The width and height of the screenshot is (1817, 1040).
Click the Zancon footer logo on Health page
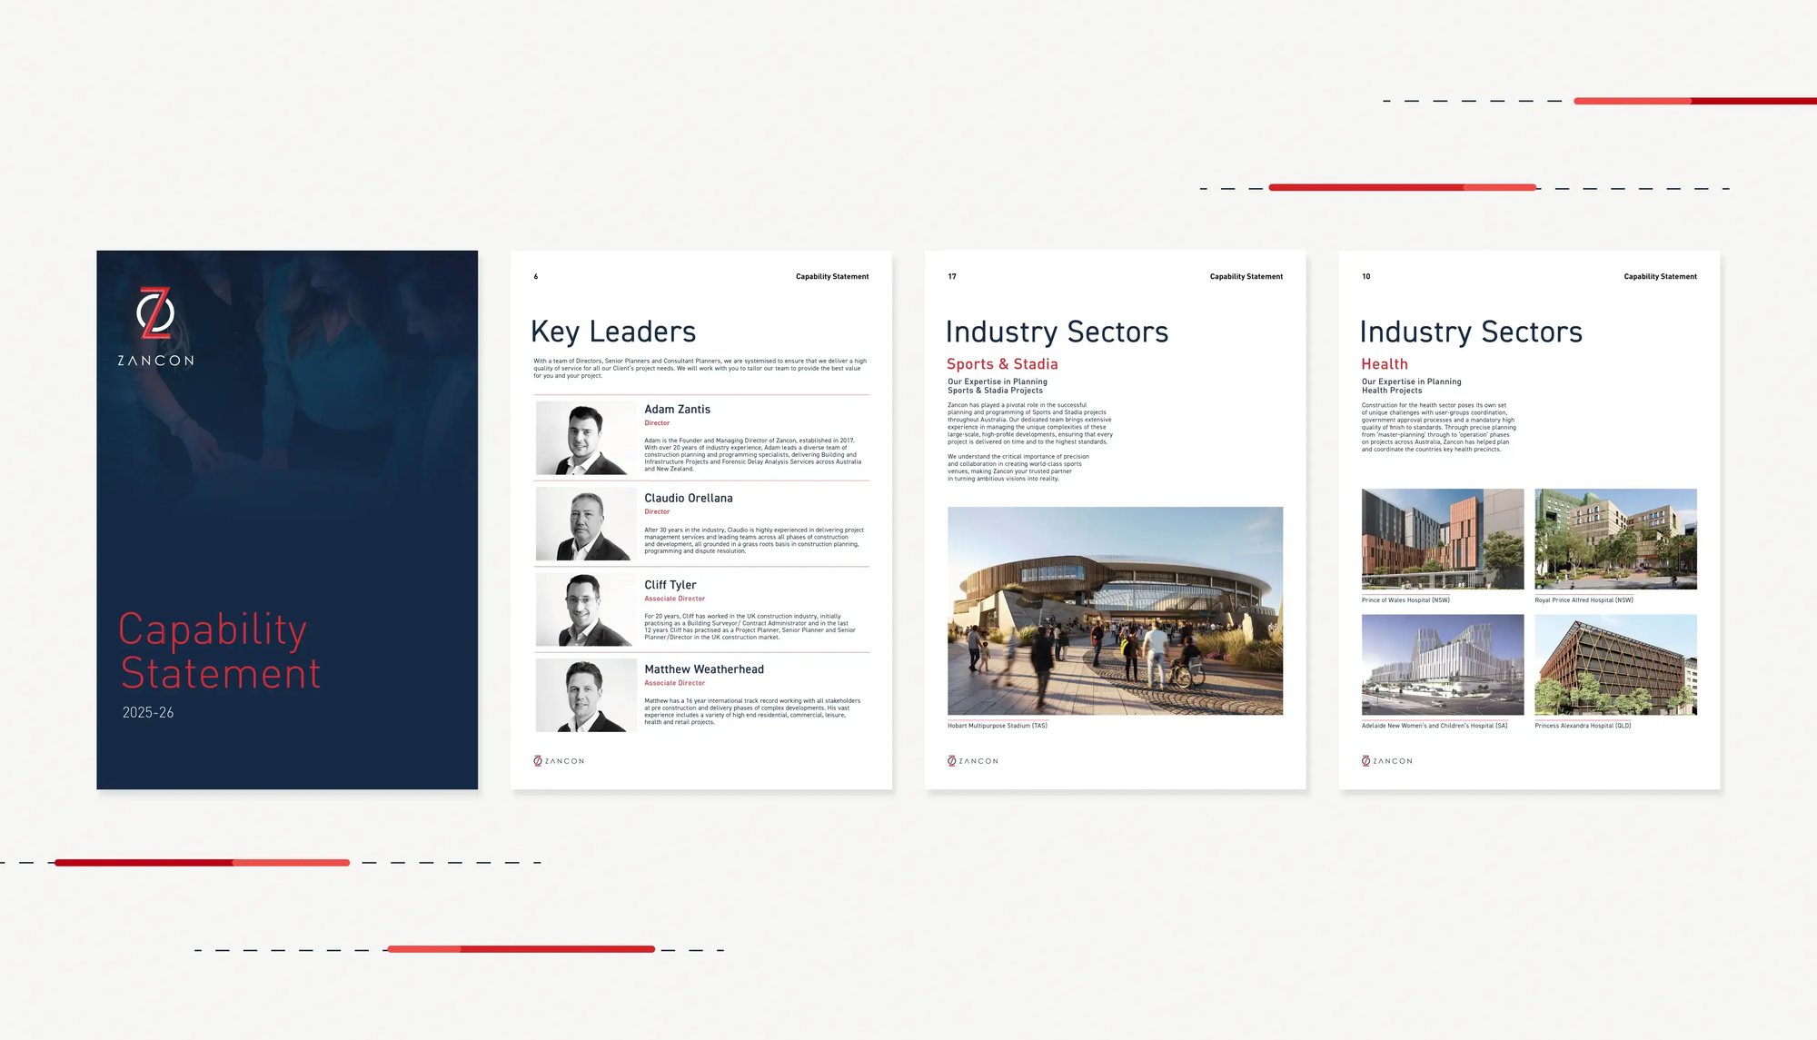tap(1387, 761)
